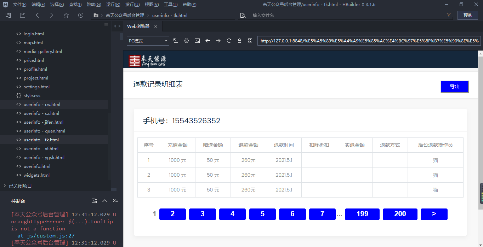Click the save file icon in toolbar

(23, 15)
